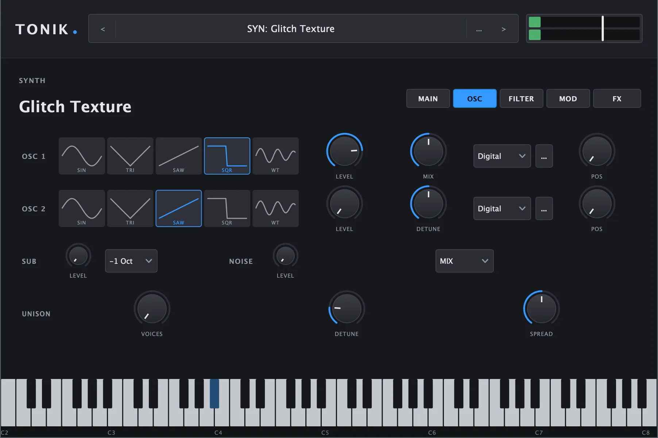Click the unison VOICES knob
The width and height of the screenshot is (658, 438).
pyautogui.click(x=152, y=308)
